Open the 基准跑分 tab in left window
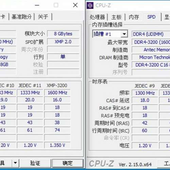Image resolution: width=170 pixels, height=170 pixels. [x=21, y=17]
